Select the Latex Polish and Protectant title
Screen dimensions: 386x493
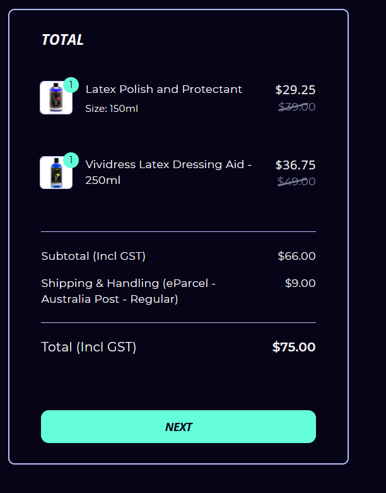point(163,89)
